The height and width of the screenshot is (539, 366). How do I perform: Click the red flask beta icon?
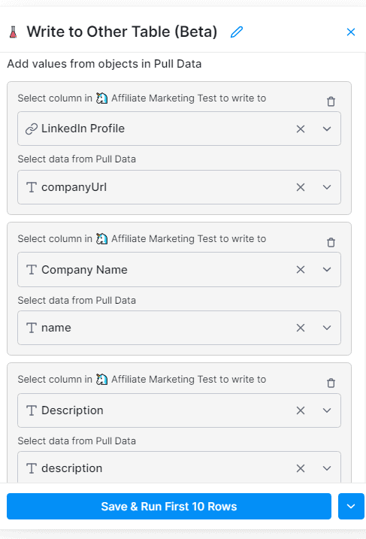coord(13,32)
